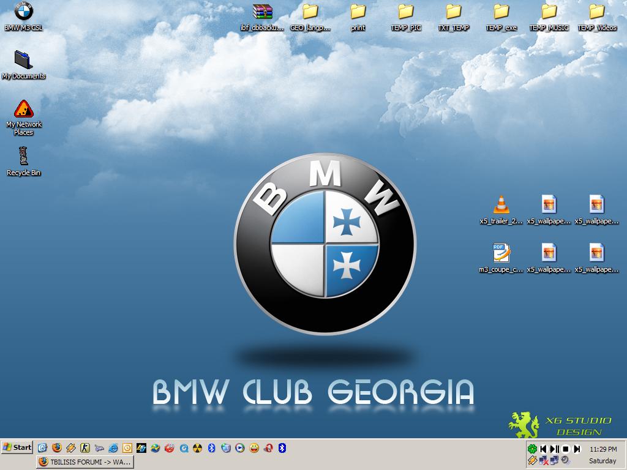
Task: Select the x5_trailer VLC video file
Action: point(501,210)
